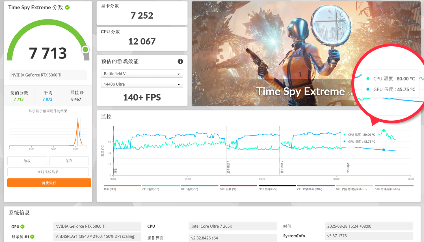Click the 03:20 label on the time axis

(x=262, y=179)
